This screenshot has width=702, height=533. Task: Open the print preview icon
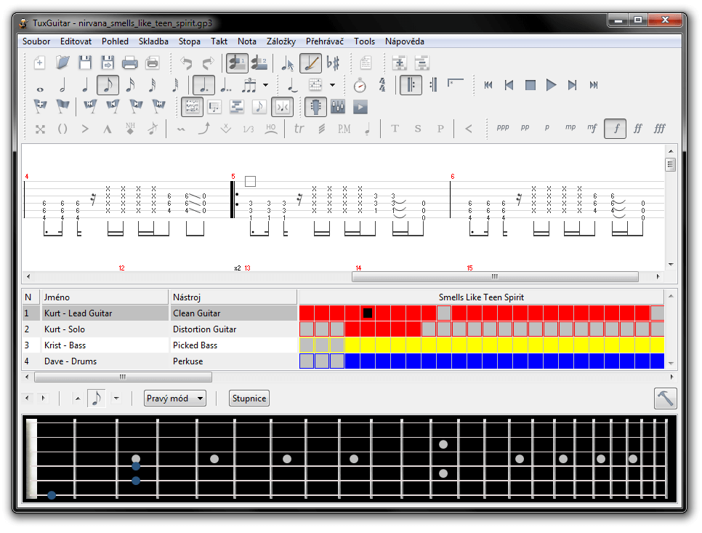pyautogui.click(x=152, y=63)
